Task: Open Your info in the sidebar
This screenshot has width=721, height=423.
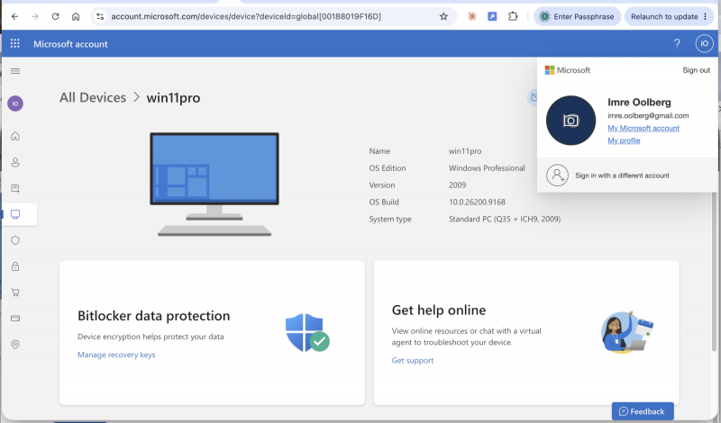Action: (15, 162)
